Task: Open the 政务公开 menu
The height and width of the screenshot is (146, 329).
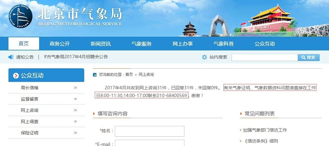Action: coord(59,44)
